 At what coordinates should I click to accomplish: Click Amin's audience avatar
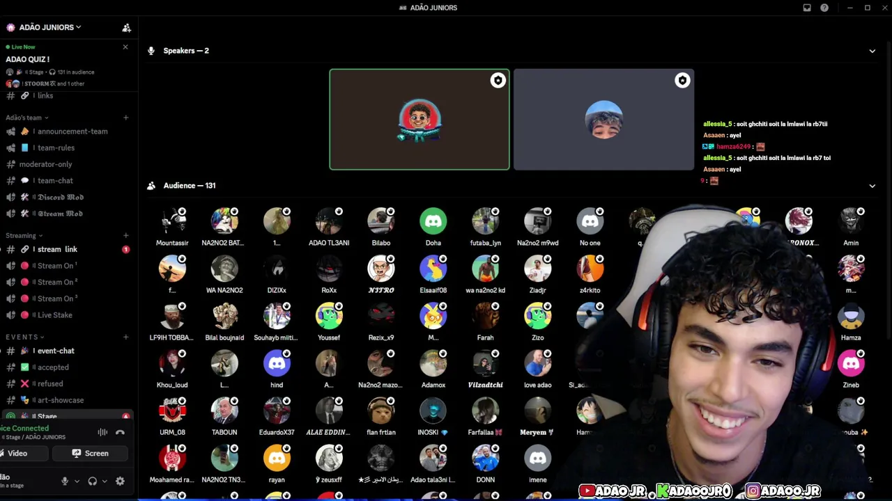point(851,221)
